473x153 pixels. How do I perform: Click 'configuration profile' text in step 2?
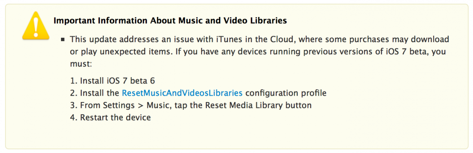[x=286, y=93]
